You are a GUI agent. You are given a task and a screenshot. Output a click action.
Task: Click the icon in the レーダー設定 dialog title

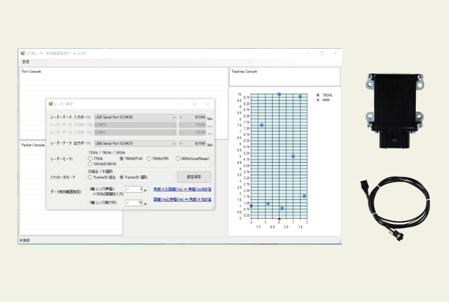click(x=51, y=103)
